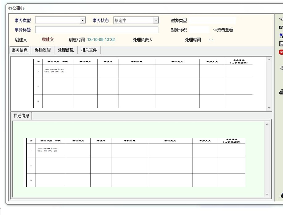The width and height of the screenshot is (283, 215).
Task: Click the red X delete icon
Action: click(281, 52)
